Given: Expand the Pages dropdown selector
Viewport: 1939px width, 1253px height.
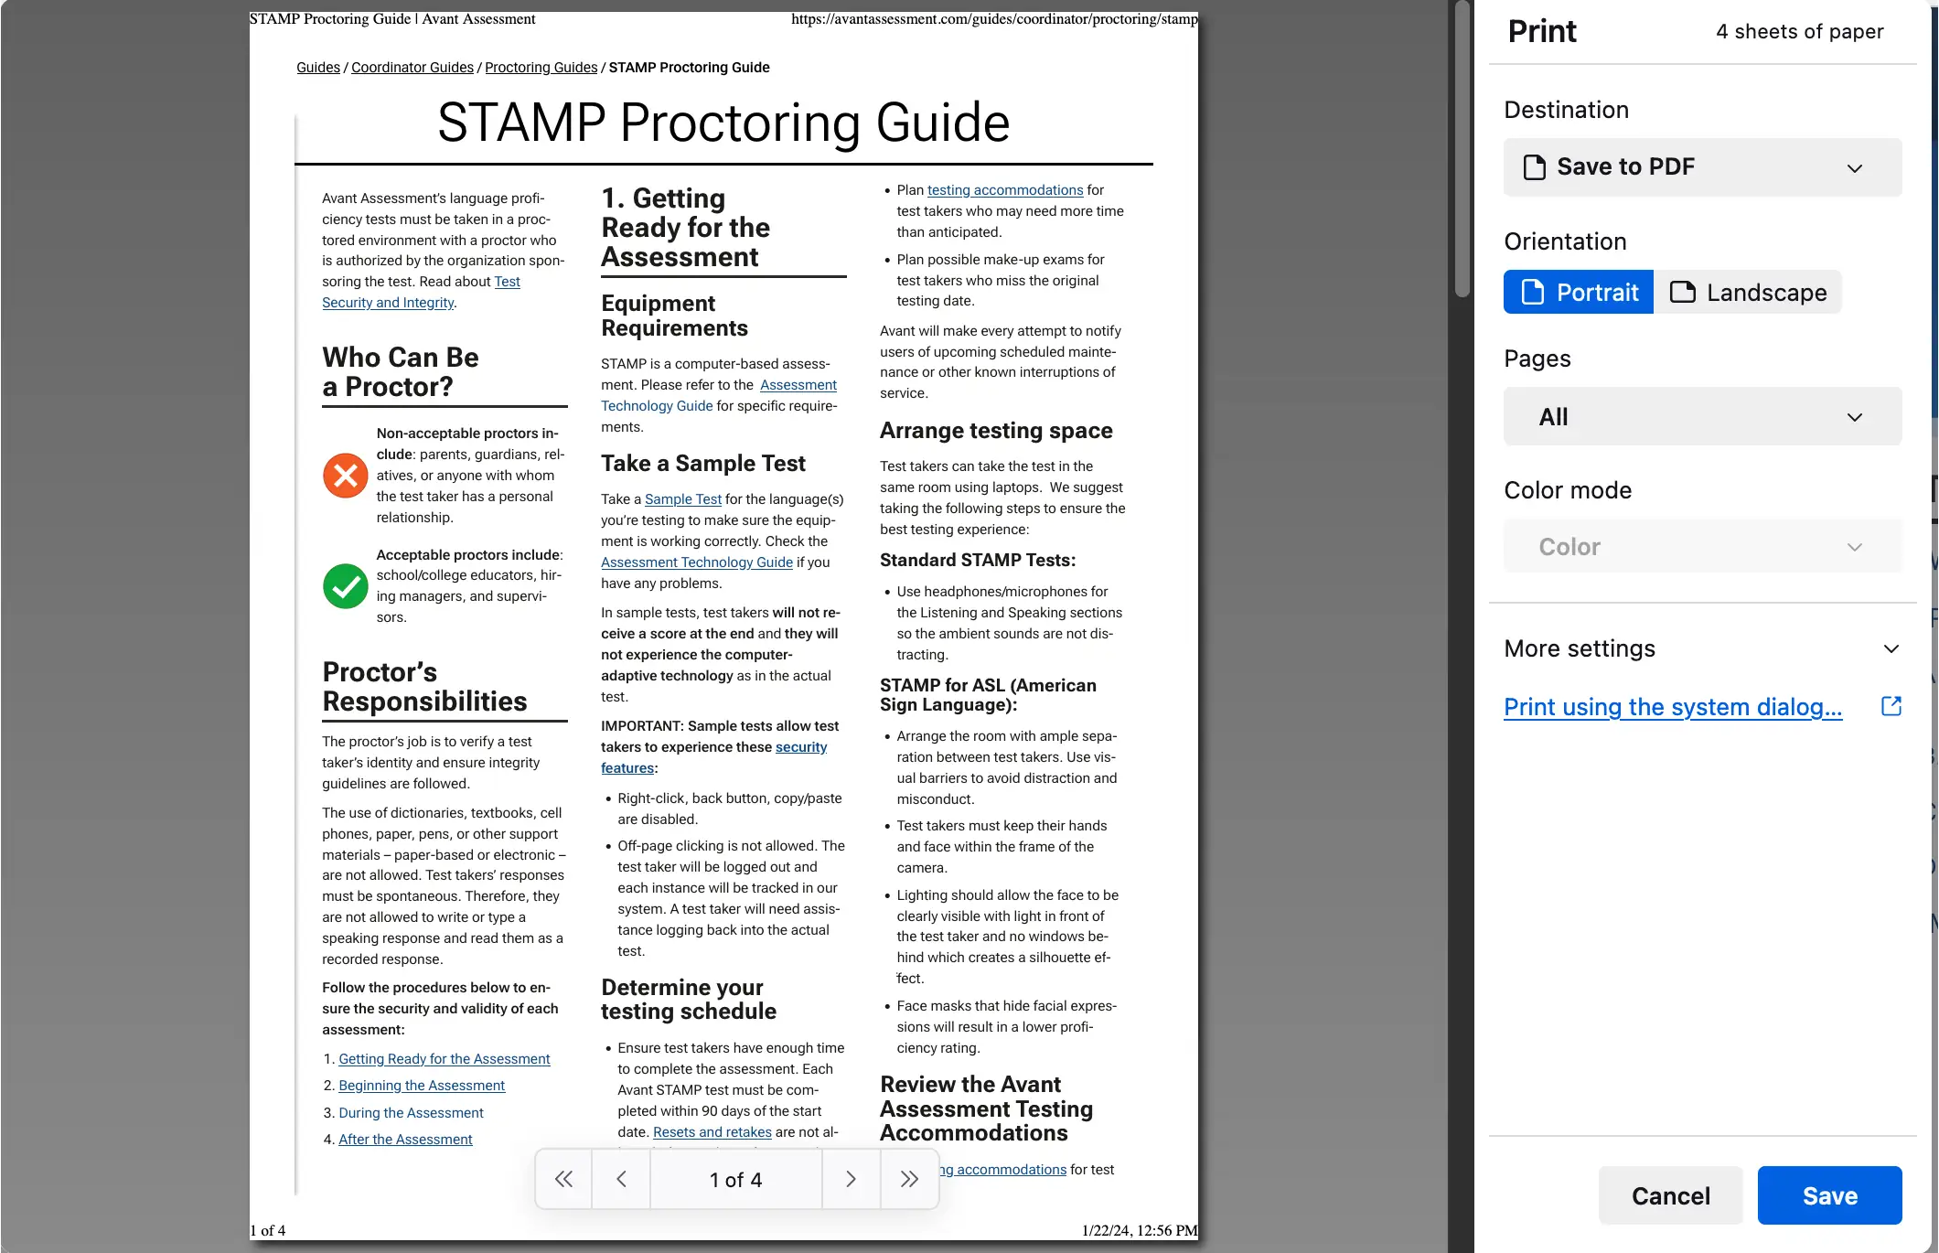Looking at the screenshot, I should click(x=1701, y=417).
